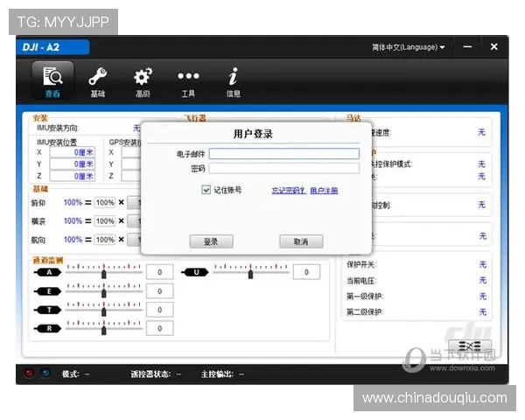The height and width of the screenshot is (420, 525).
Task: Click the channel A label badge
Action: tap(48, 272)
